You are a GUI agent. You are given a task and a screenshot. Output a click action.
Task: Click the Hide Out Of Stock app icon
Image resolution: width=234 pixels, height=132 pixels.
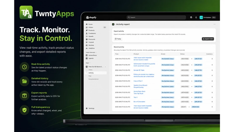click(x=87, y=67)
